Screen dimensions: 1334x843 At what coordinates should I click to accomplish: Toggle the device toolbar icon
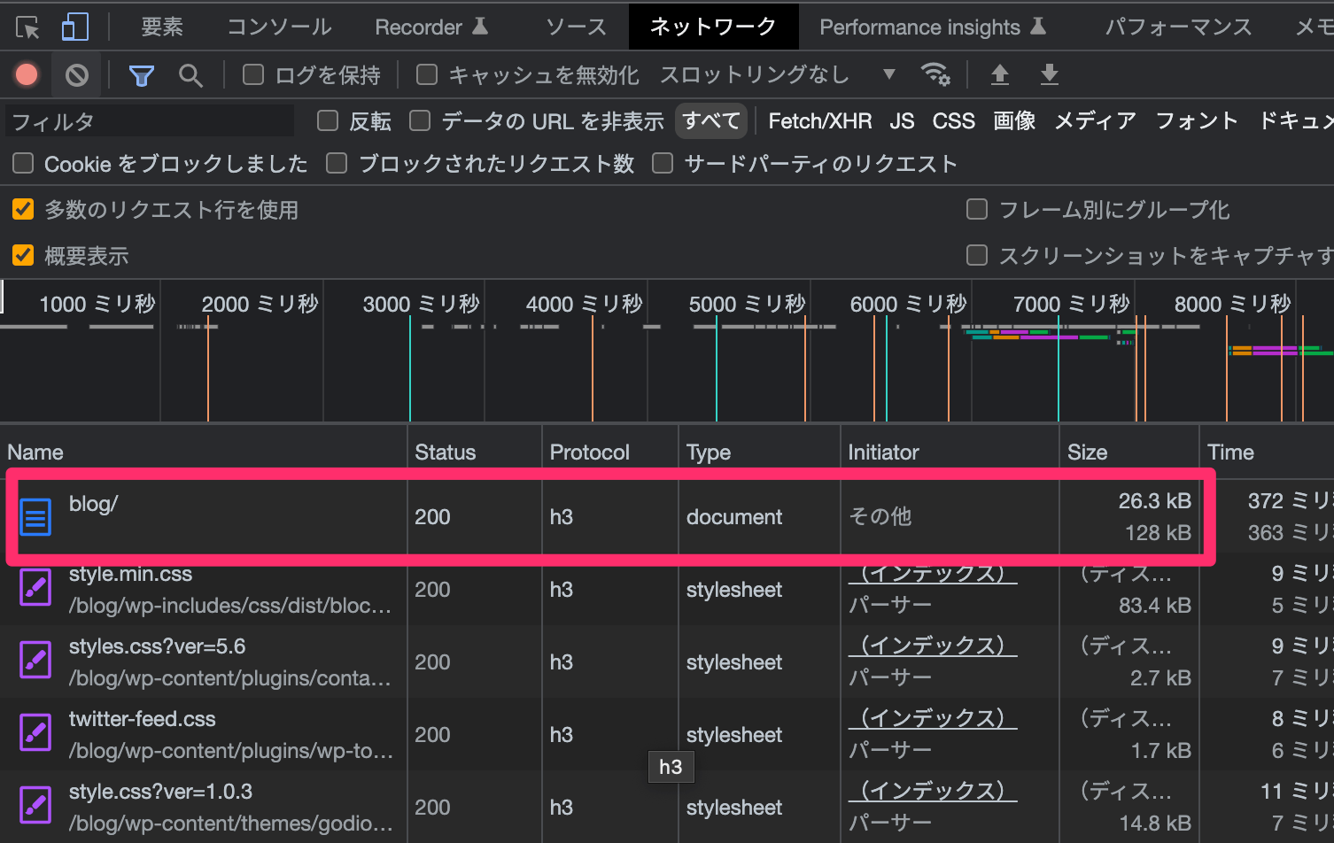(74, 27)
